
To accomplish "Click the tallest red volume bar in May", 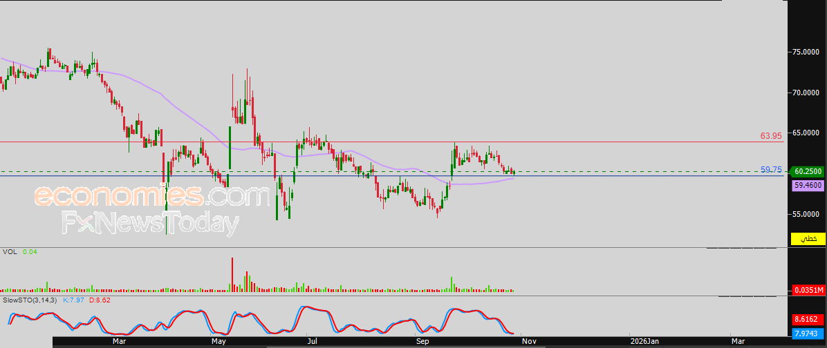I will (x=232, y=274).
